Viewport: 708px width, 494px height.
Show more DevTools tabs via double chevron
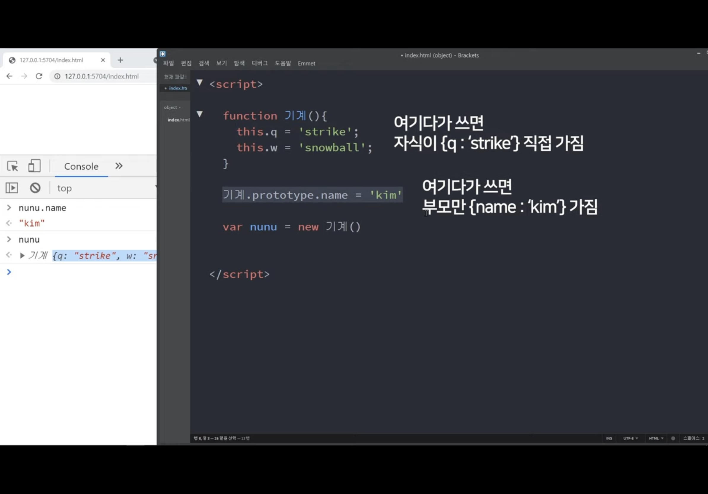(119, 166)
